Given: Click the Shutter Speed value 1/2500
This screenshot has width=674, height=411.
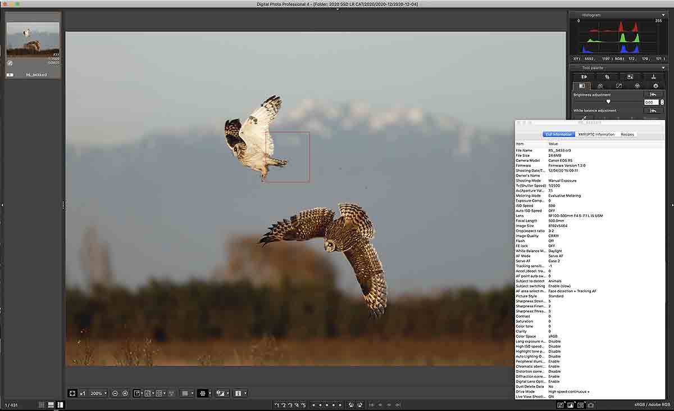Looking at the screenshot, I should 555,186.
